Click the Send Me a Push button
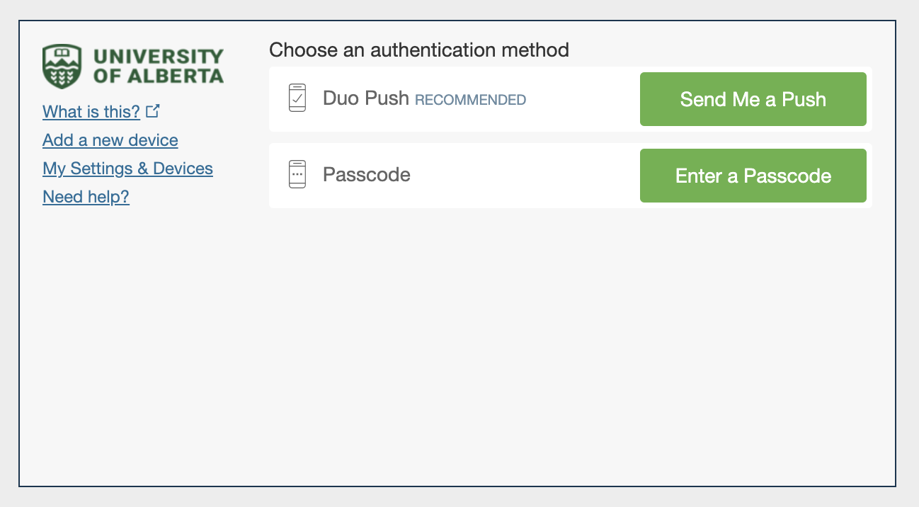The image size is (919, 507). [752, 99]
